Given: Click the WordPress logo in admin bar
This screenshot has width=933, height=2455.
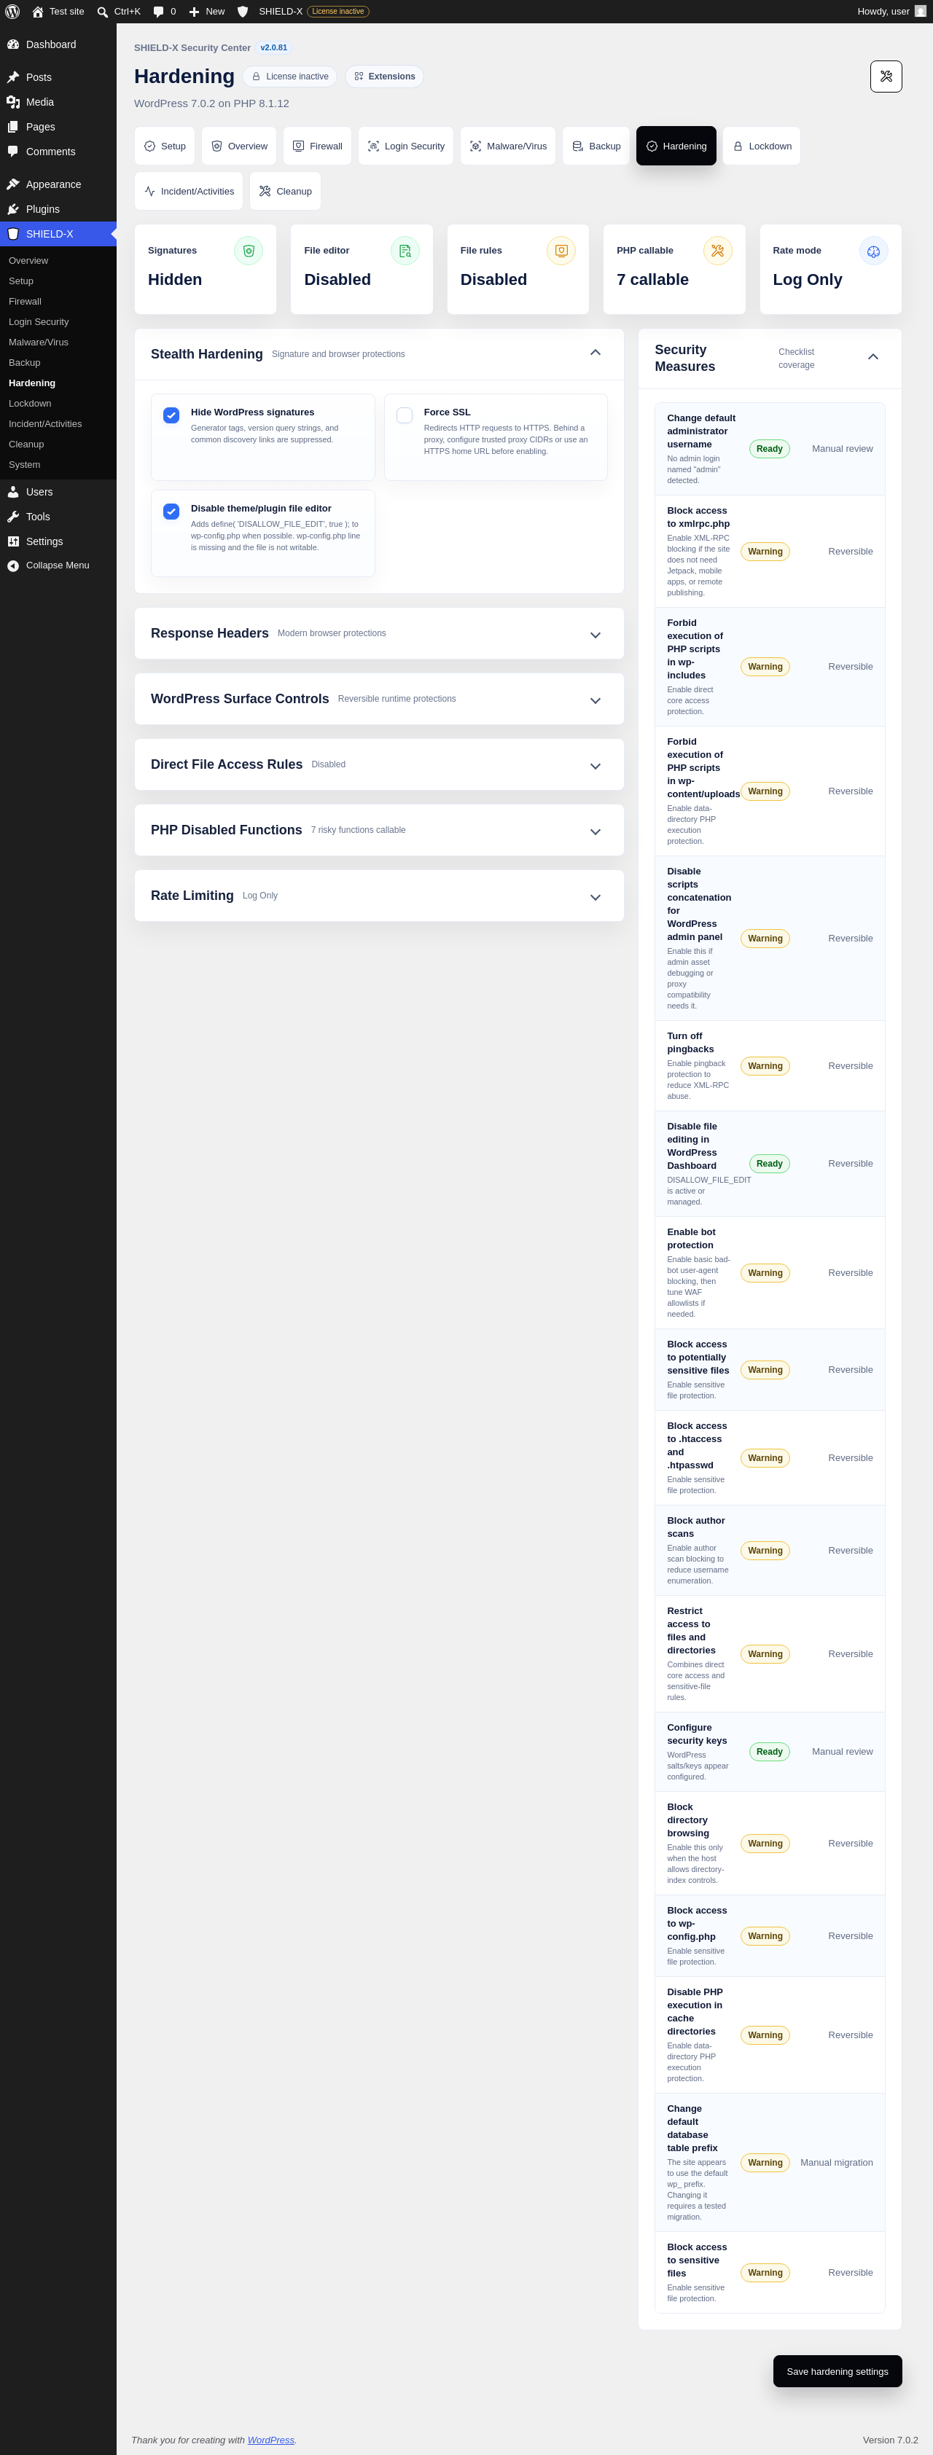Looking at the screenshot, I should pyautogui.click(x=12, y=12).
